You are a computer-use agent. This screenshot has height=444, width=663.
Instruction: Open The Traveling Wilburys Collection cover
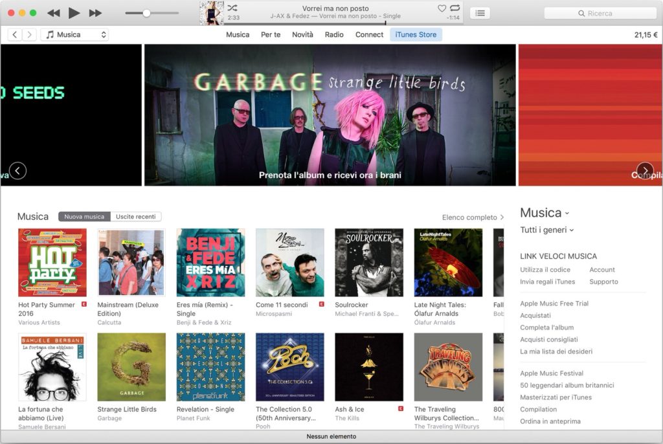click(448, 367)
